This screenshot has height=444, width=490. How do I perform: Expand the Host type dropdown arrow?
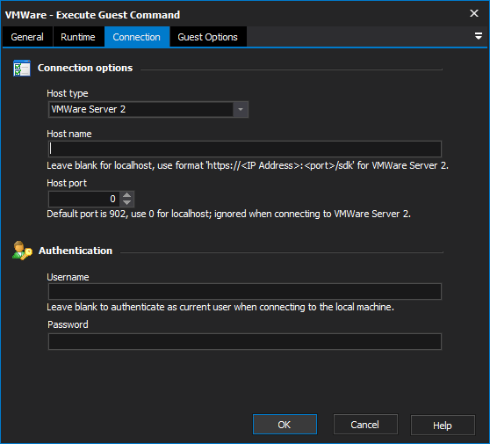241,110
